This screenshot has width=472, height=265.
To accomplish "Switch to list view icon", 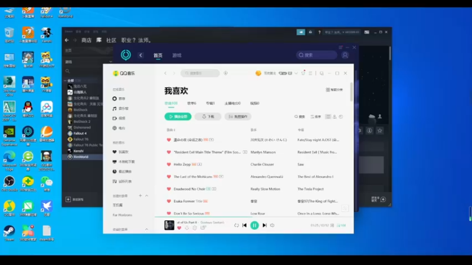I will click(328, 117).
